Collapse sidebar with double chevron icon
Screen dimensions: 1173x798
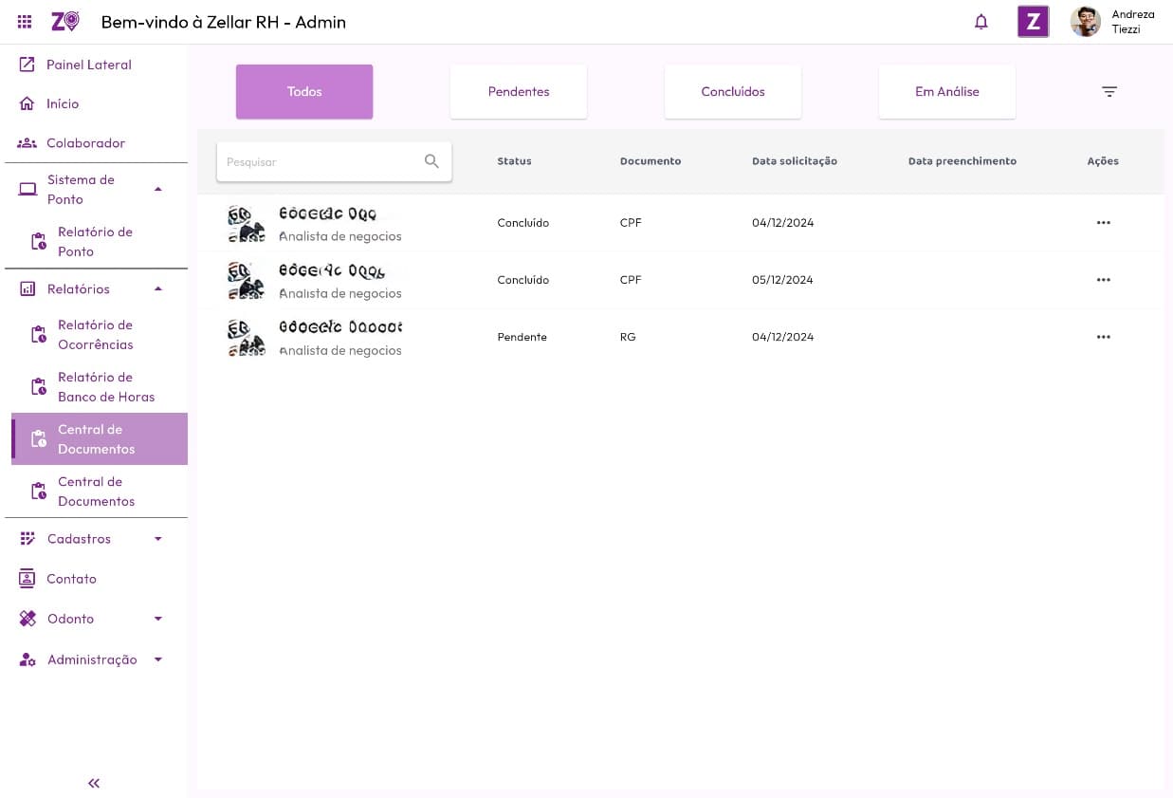point(94,783)
